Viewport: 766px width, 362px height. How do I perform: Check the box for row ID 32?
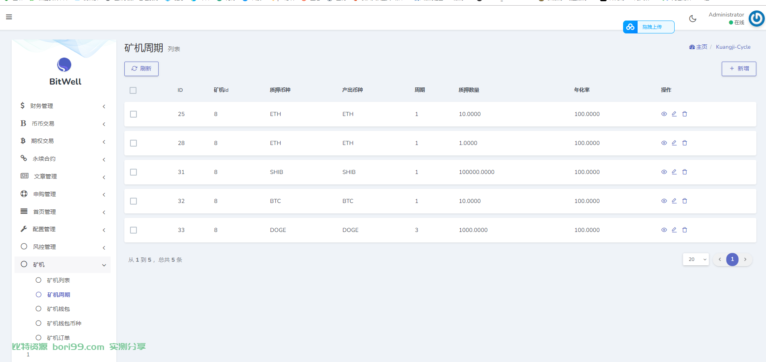coord(134,201)
